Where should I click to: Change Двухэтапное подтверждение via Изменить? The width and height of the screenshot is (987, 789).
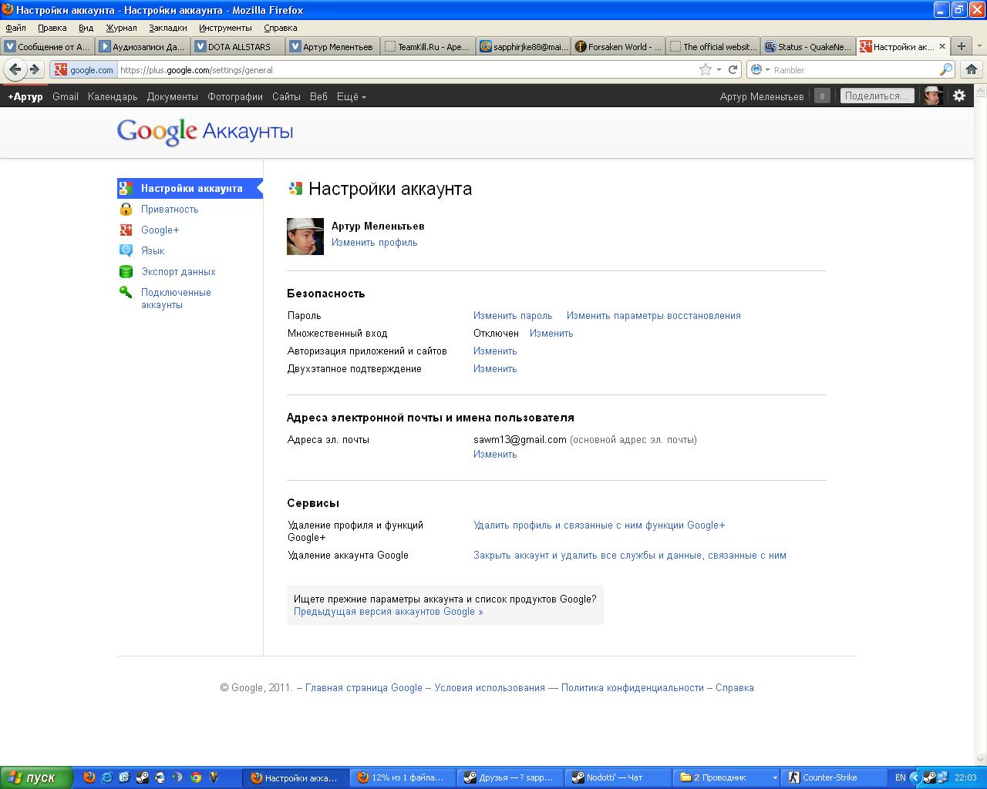click(495, 368)
